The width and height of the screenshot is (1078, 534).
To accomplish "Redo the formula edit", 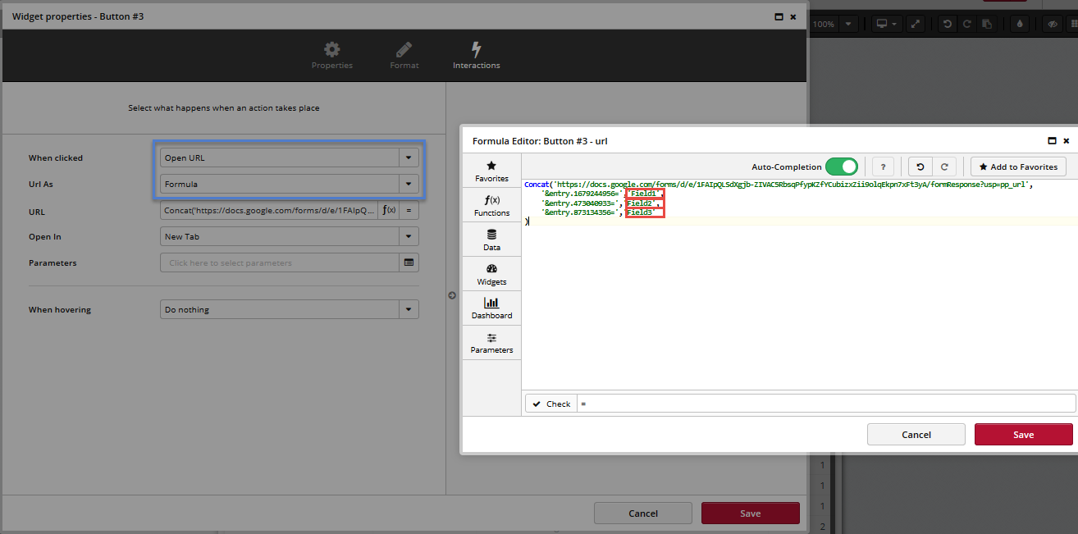I will point(944,167).
